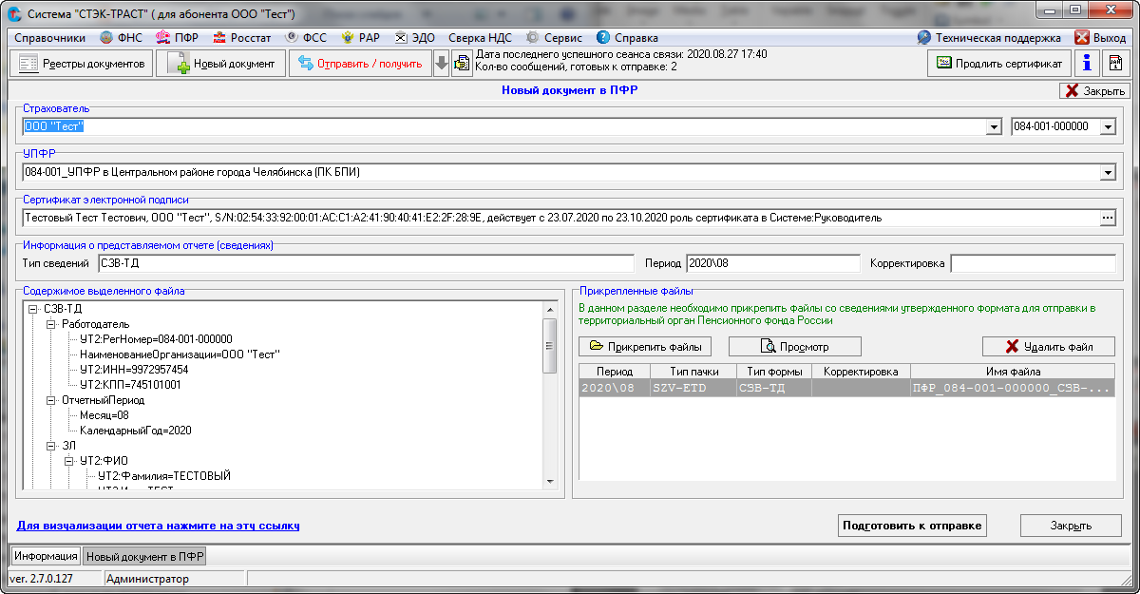Select НаименованиеОрганизации=ООО "Тест" tree row
1140x594 pixels.
pyautogui.click(x=180, y=354)
